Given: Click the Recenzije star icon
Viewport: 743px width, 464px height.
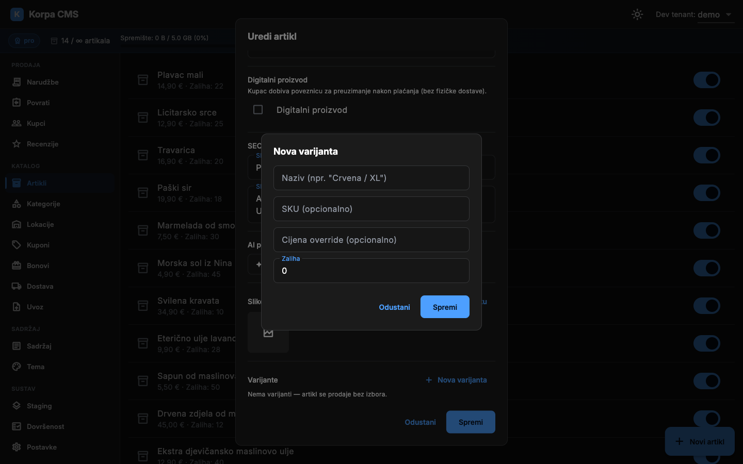Looking at the screenshot, I should pyautogui.click(x=17, y=144).
